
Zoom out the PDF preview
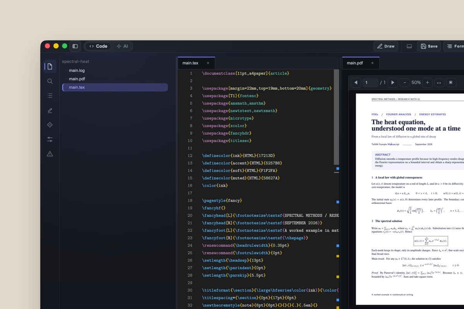[405, 83]
